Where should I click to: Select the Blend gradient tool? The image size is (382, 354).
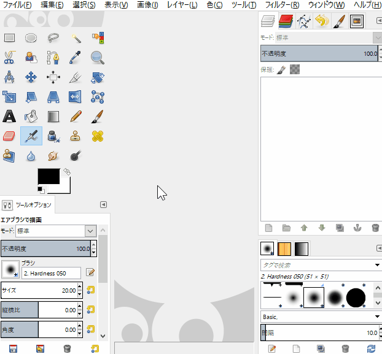coord(53,117)
